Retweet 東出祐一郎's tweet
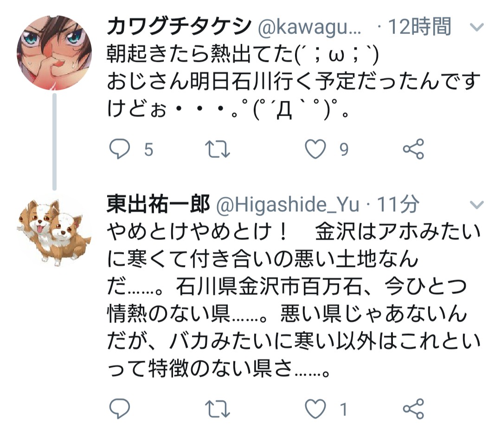501x426 pixels. click(x=217, y=409)
